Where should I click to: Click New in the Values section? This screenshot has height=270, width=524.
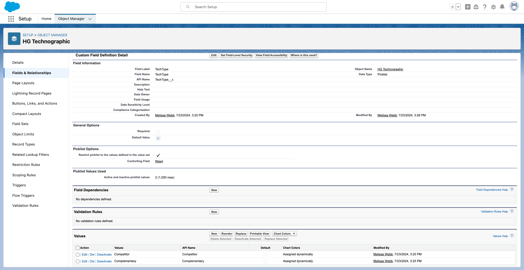click(214, 234)
